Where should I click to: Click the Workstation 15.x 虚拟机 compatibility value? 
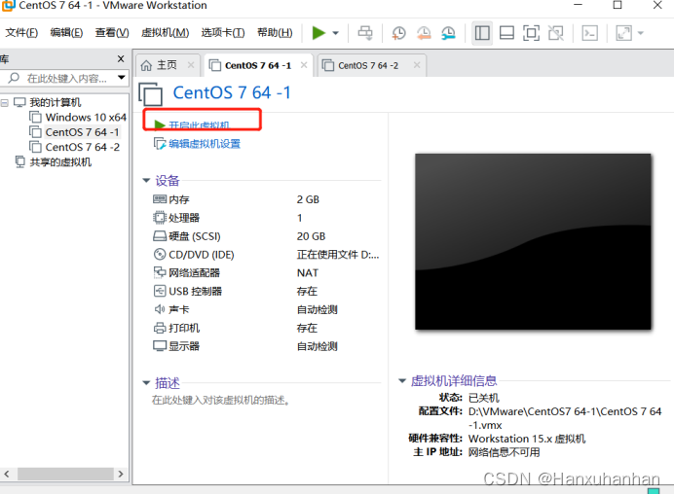(x=527, y=439)
